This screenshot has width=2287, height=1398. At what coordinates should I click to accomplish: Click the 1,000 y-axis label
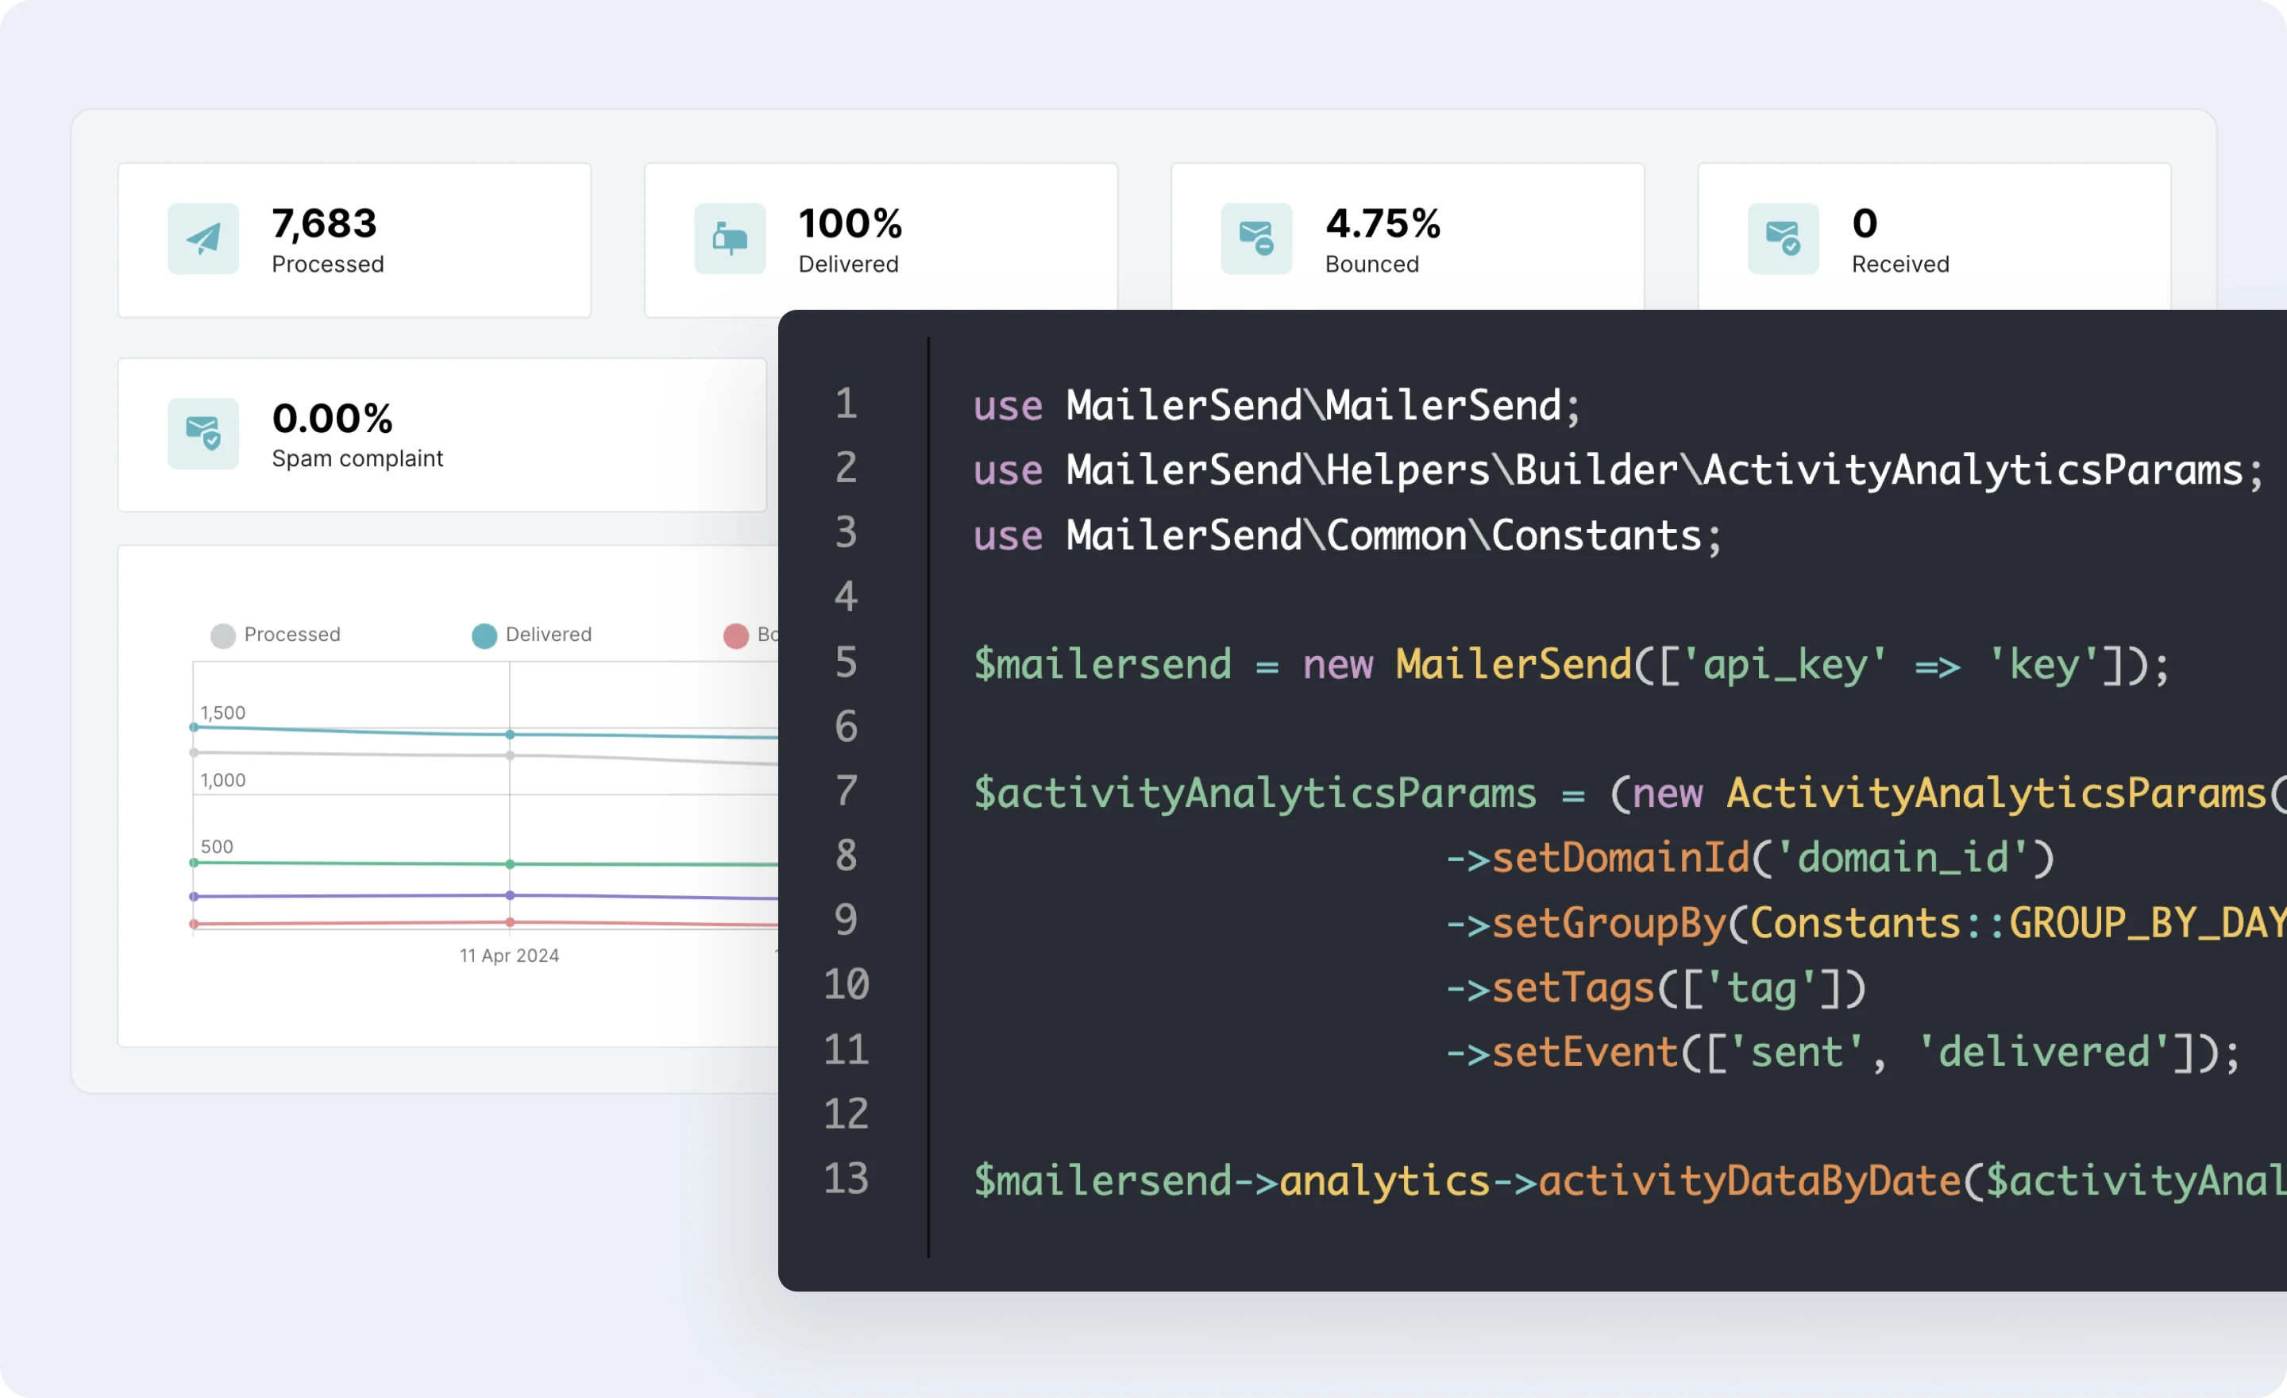(x=223, y=780)
